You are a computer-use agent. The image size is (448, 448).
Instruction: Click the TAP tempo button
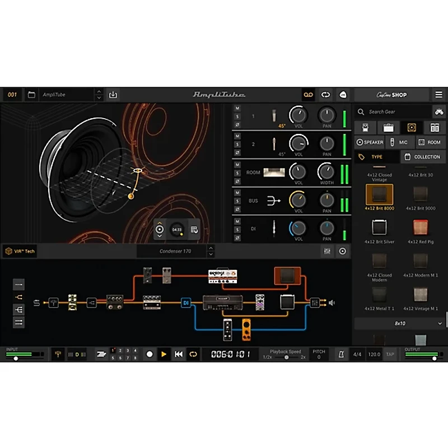click(x=390, y=354)
